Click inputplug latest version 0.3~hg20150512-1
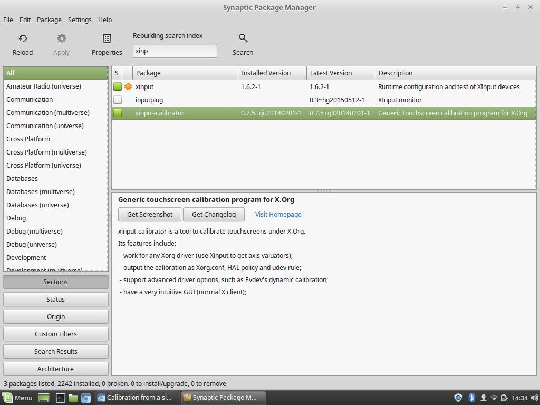This screenshot has height=405, width=540. [337, 100]
